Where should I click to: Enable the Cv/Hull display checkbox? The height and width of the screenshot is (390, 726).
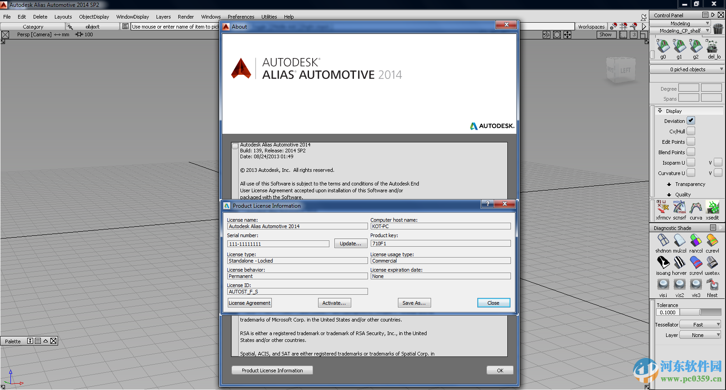tap(691, 131)
